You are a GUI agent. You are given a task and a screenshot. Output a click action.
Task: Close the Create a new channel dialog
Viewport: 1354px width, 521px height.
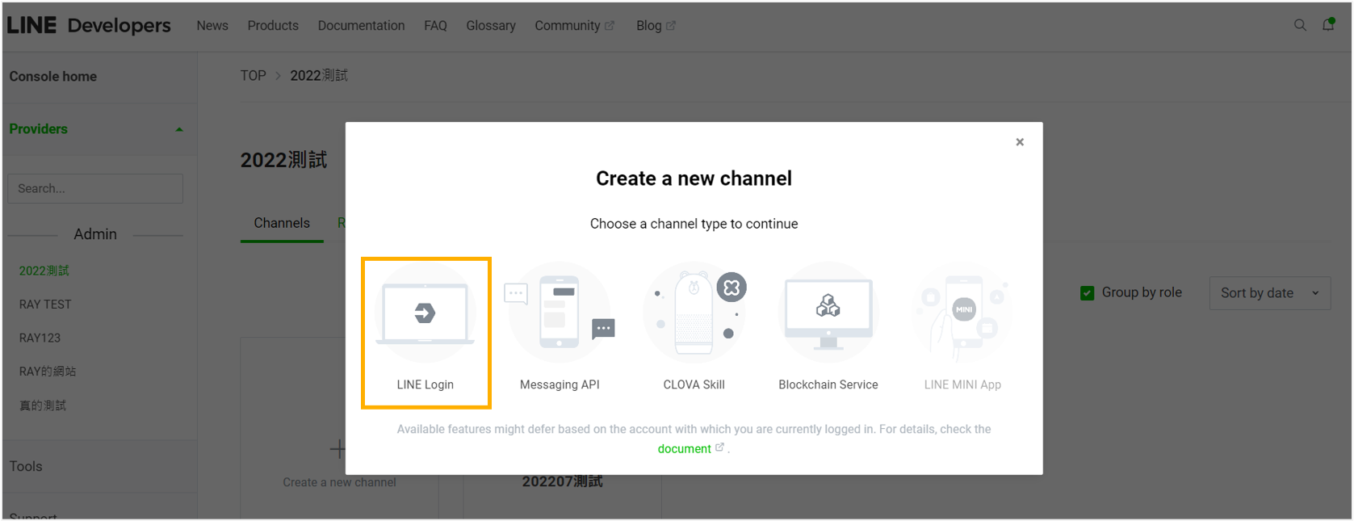(1020, 142)
